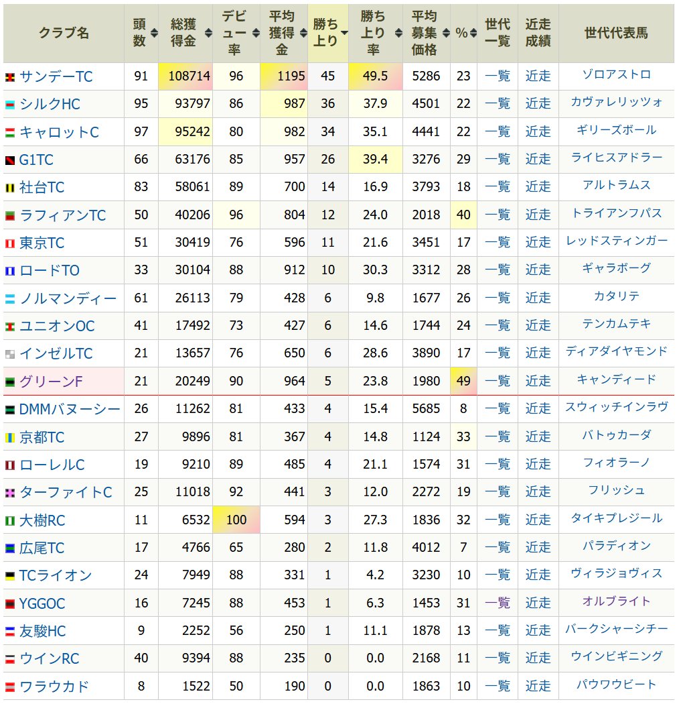
Task: Click the 勝ち上り column sort arrow
Action: 344,32
